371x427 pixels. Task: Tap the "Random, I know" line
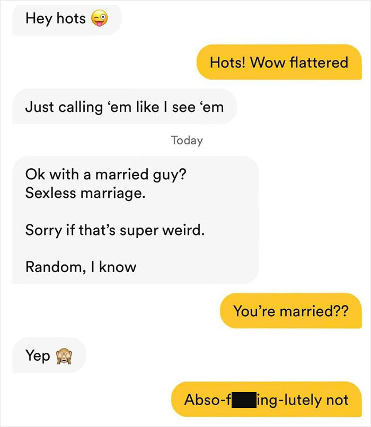tap(81, 267)
